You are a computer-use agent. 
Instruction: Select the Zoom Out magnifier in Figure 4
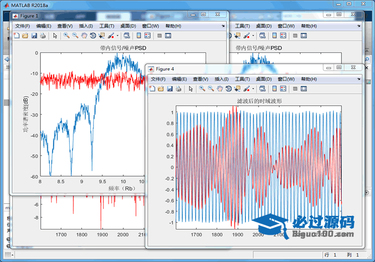pyautogui.click(x=211, y=89)
